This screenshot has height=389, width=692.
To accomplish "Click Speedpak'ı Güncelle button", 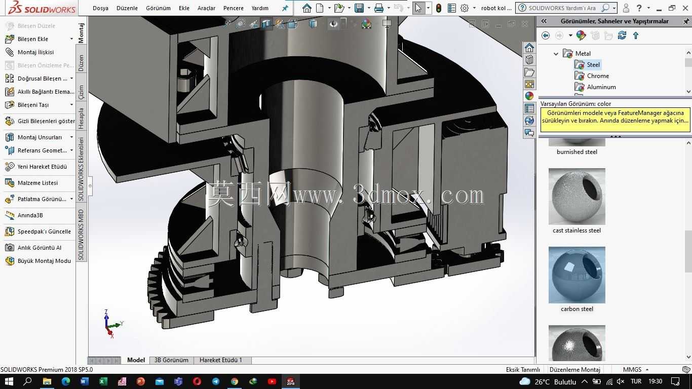I will pyautogui.click(x=38, y=231).
